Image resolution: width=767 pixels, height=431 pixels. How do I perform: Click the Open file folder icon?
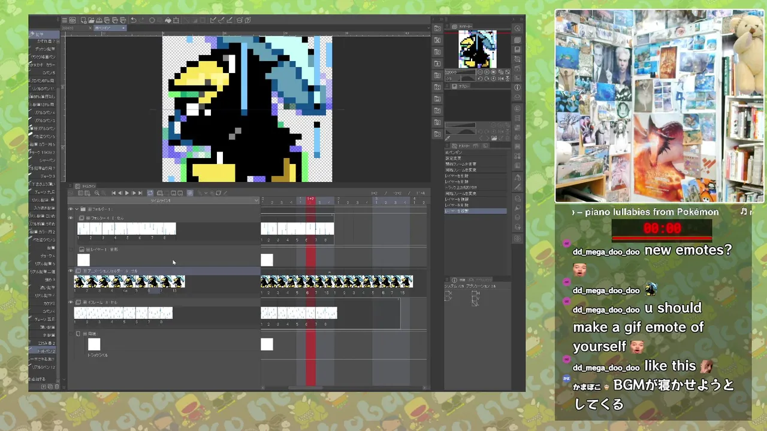click(91, 20)
